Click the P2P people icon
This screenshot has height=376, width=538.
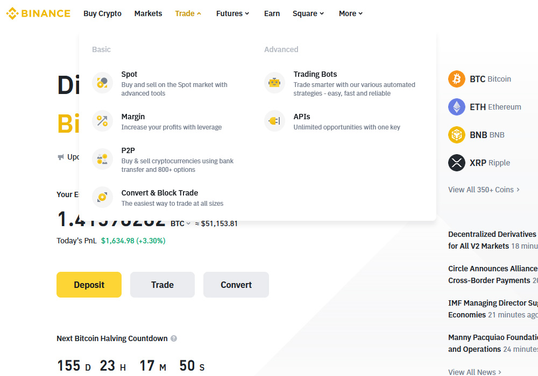102,159
